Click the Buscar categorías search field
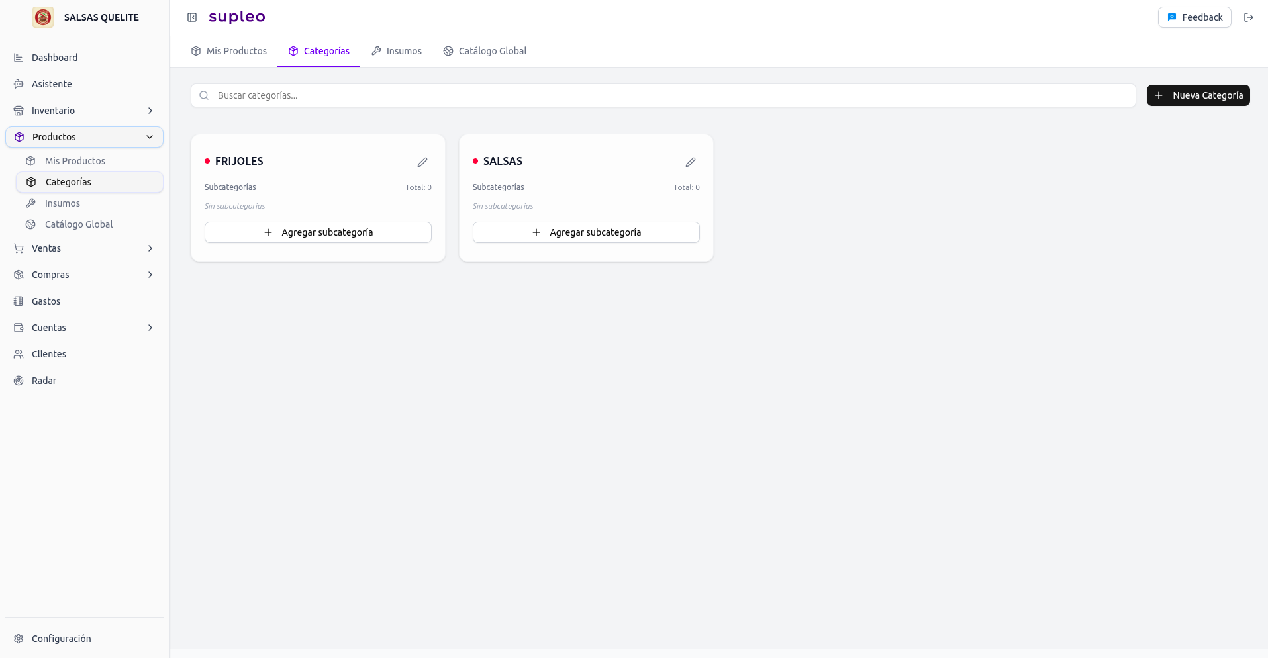The width and height of the screenshot is (1268, 658). 463,95
